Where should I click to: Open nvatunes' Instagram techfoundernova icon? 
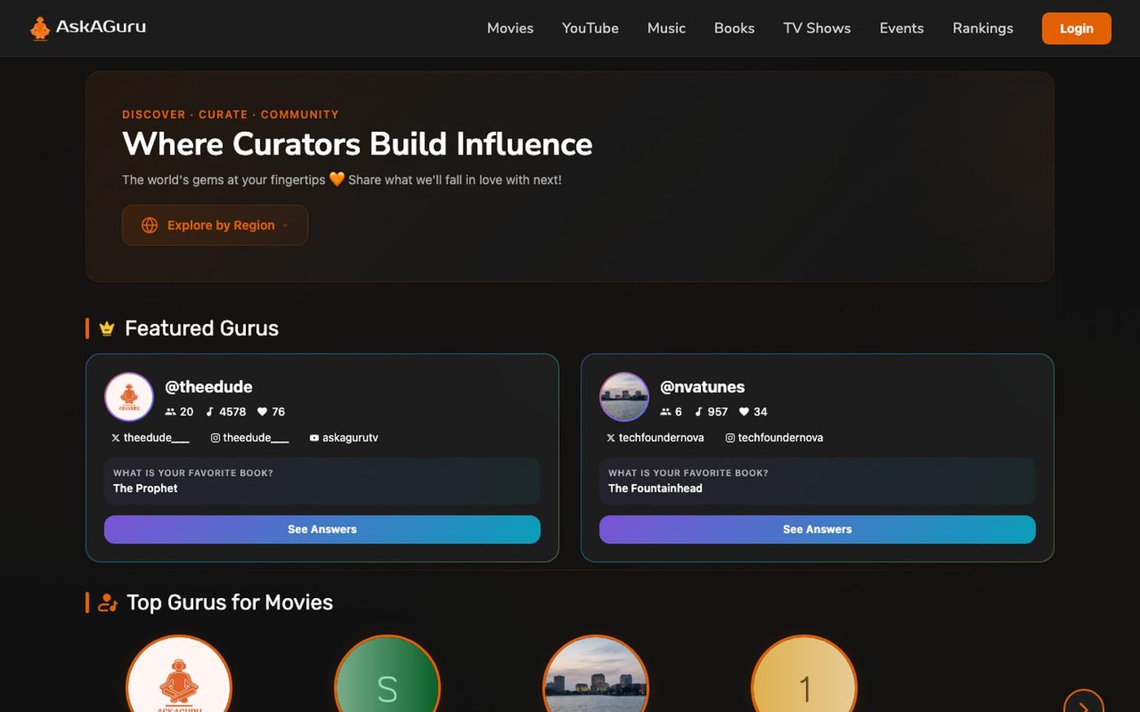730,438
